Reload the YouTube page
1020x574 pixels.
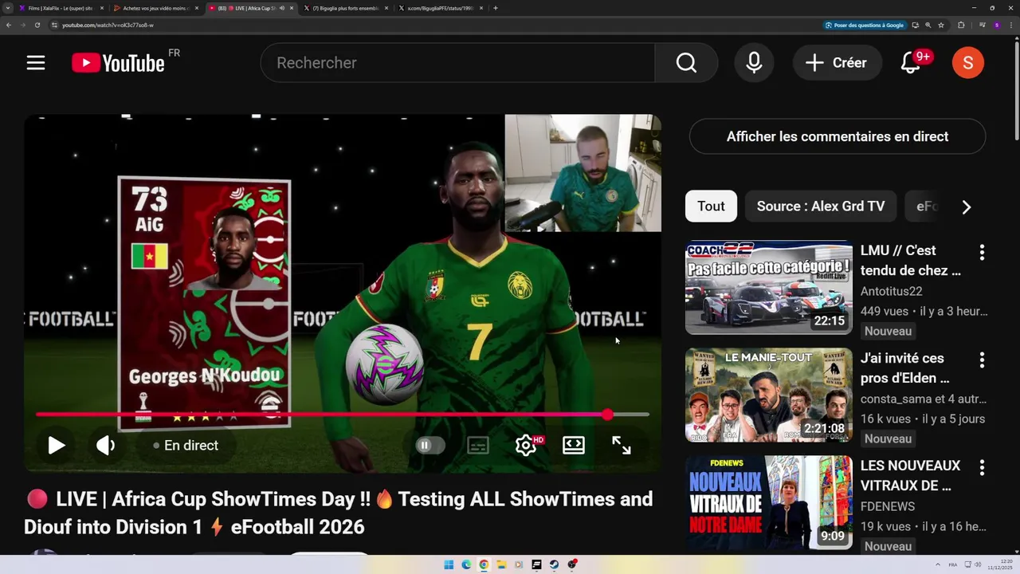pyautogui.click(x=37, y=25)
